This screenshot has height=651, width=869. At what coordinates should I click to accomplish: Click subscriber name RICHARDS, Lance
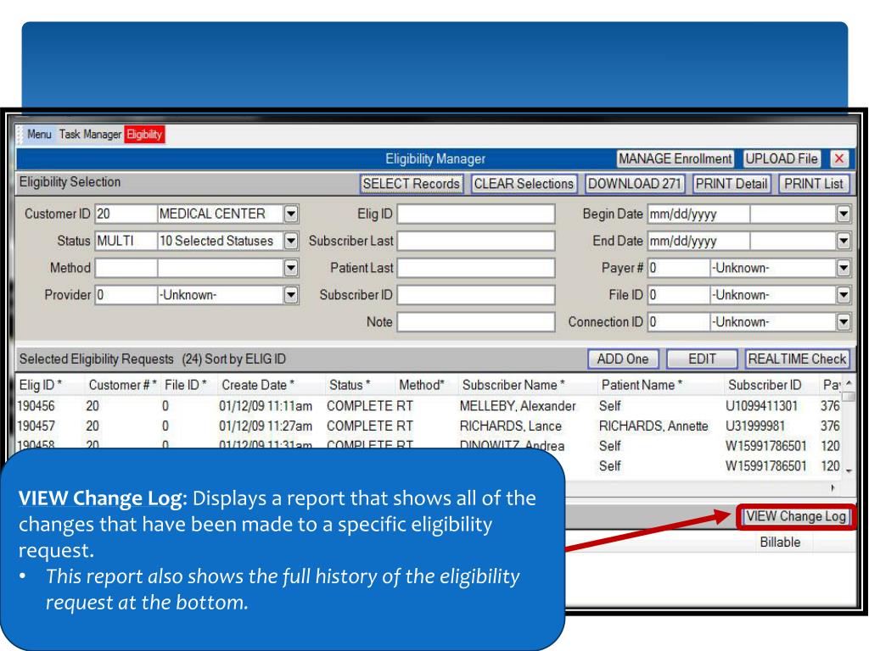510,426
